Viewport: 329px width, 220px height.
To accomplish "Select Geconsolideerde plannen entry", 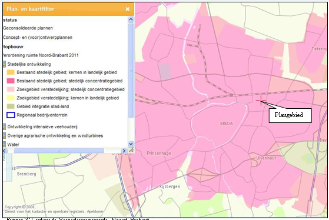I will click(28, 28).
